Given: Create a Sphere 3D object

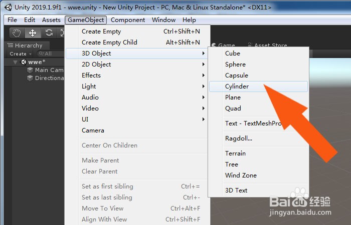Looking at the screenshot, I should click(258, 64).
